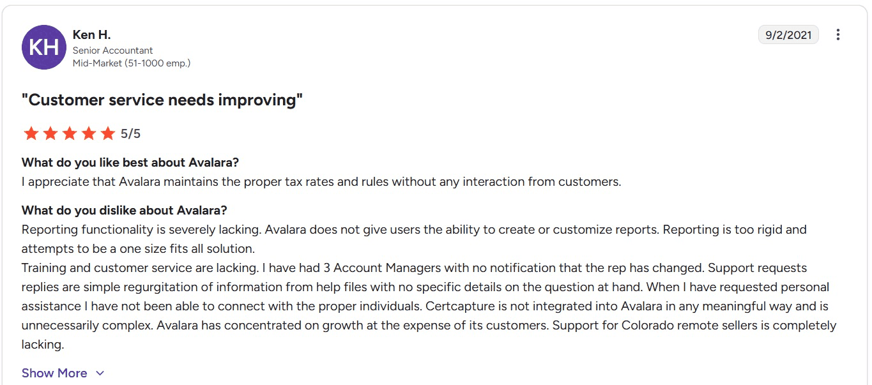Image resolution: width=872 pixels, height=385 pixels.
Task: Select the second rating star
Action: 50,133
